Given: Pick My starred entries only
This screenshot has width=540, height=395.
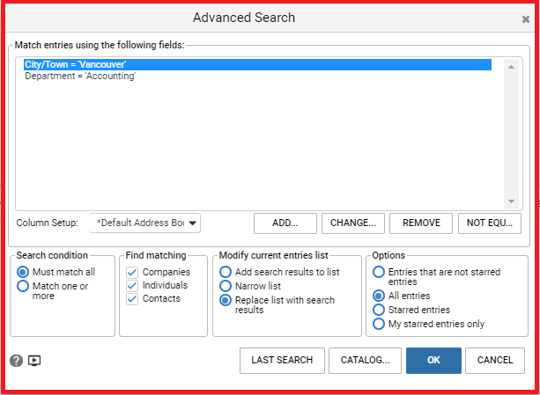Looking at the screenshot, I should coord(379,324).
